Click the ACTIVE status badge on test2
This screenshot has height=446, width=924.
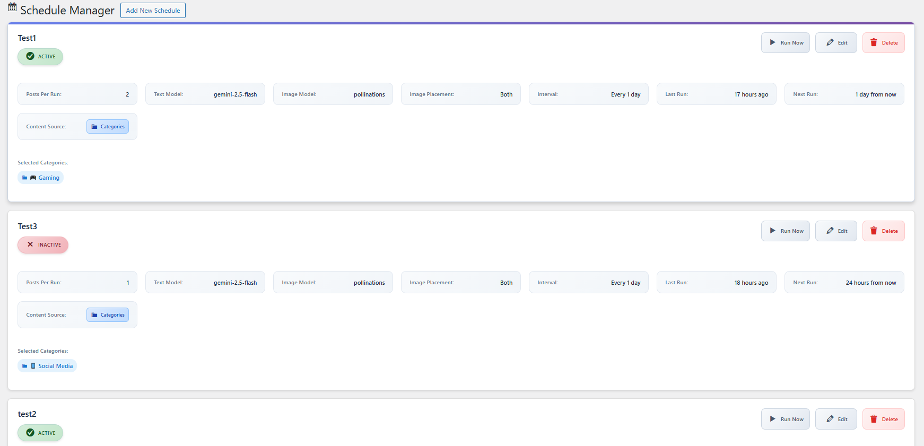click(40, 433)
